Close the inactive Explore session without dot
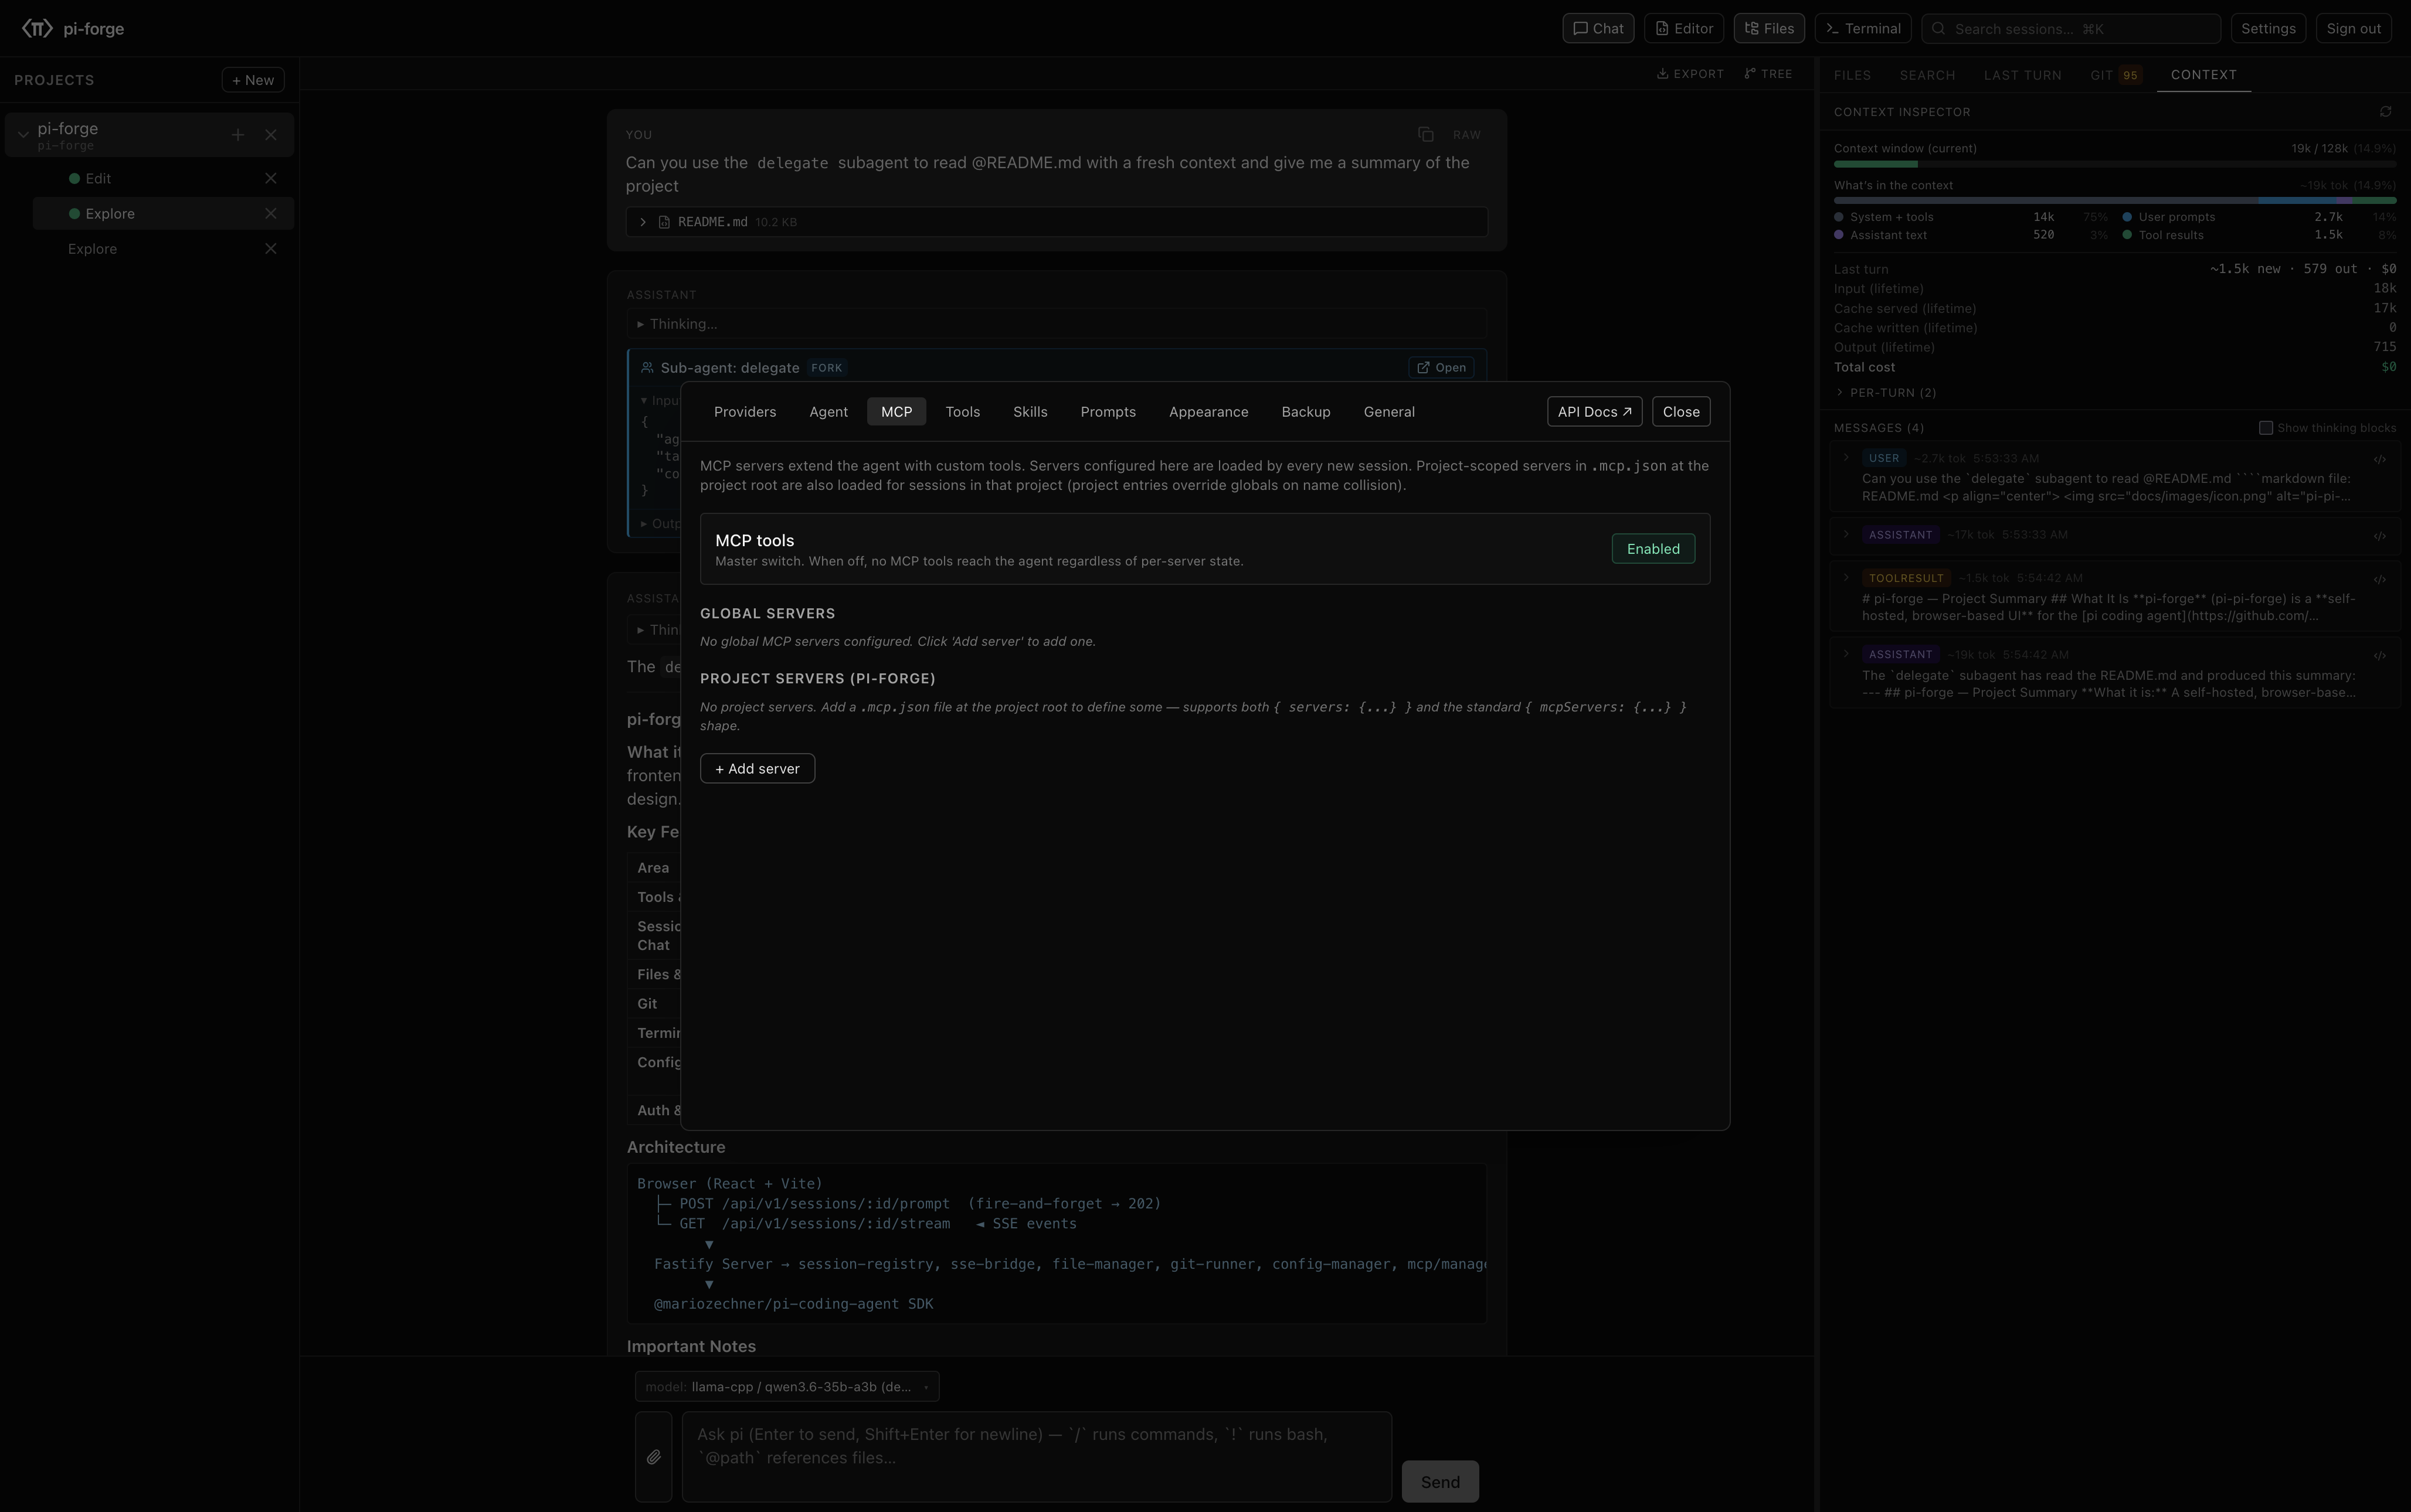Viewport: 2411px width, 1512px height. (271, 249)
